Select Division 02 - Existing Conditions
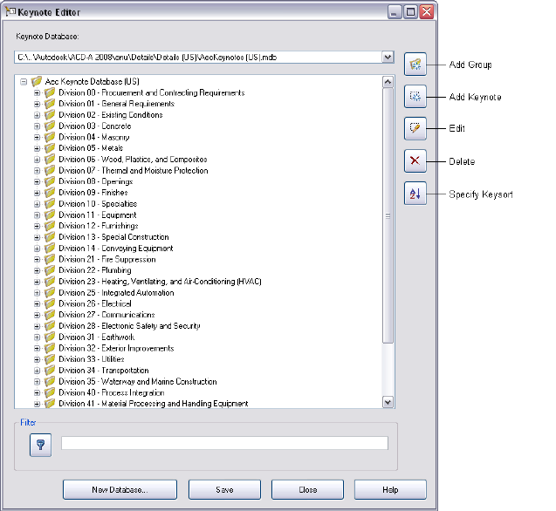The height and width of the screenshot is (511, 556). (x=111, y=115)
